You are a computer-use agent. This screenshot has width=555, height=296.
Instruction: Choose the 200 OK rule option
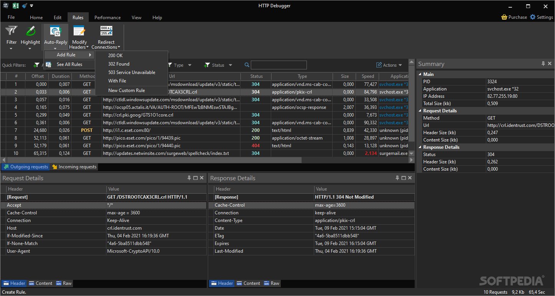[x=132, y=56]
